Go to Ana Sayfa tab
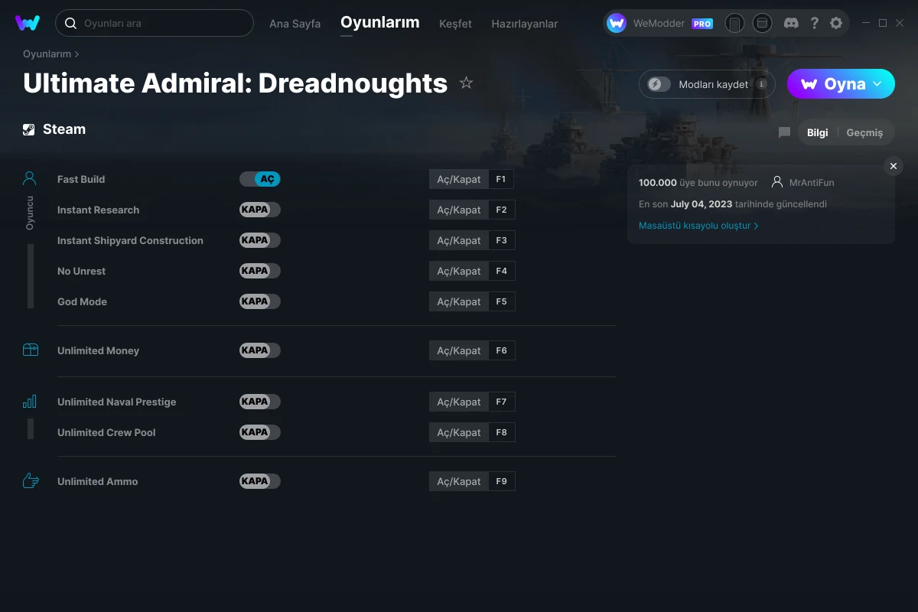This screenshot has width=918, height=612. point(295,24)
